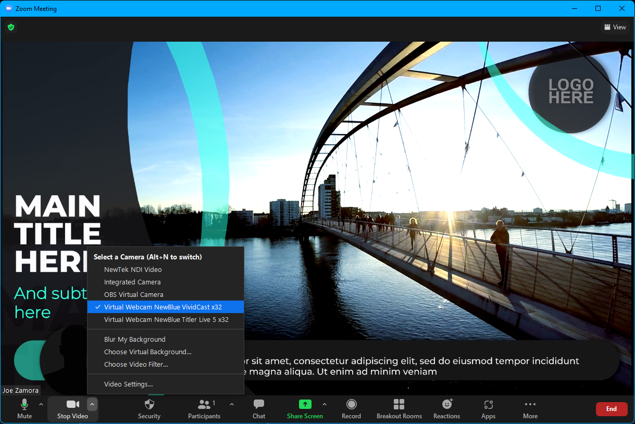Viewport: 635px width, 424px height.
Task: Open Breakout Rooms
Action: pyautogui.click(x=399, y=405)
